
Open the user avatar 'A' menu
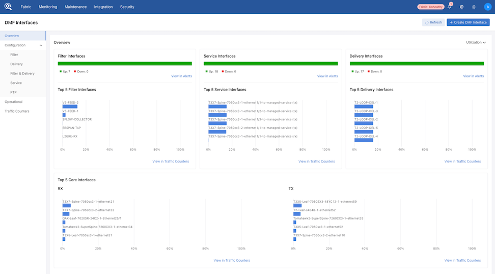487,7
